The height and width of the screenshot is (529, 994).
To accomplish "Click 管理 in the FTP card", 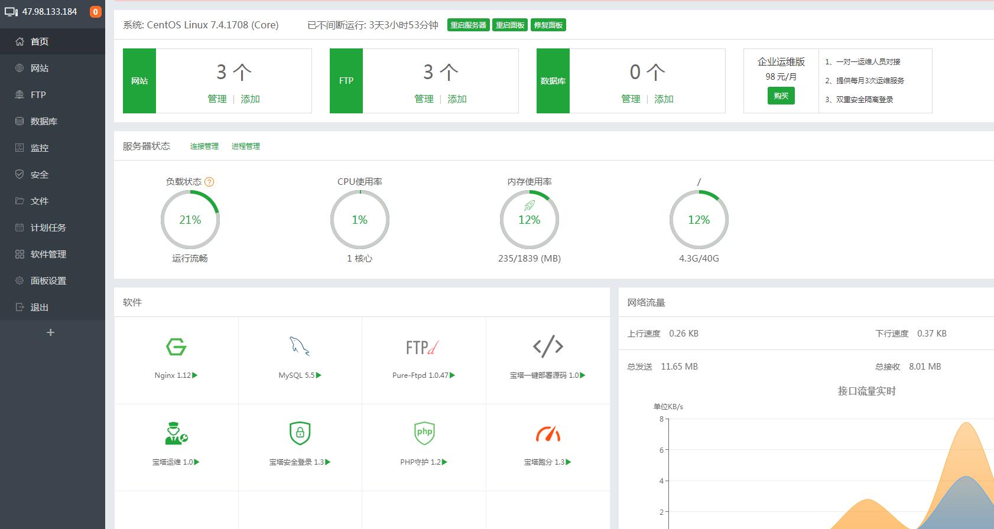I will (x=424, y=99).
